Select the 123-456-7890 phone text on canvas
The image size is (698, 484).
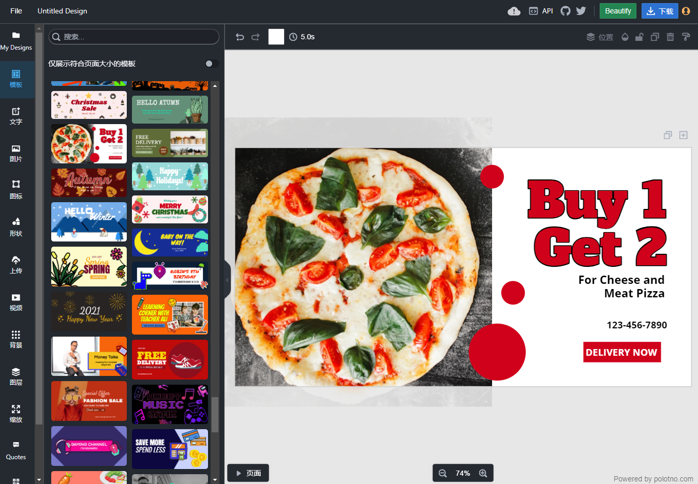(636, 325)
